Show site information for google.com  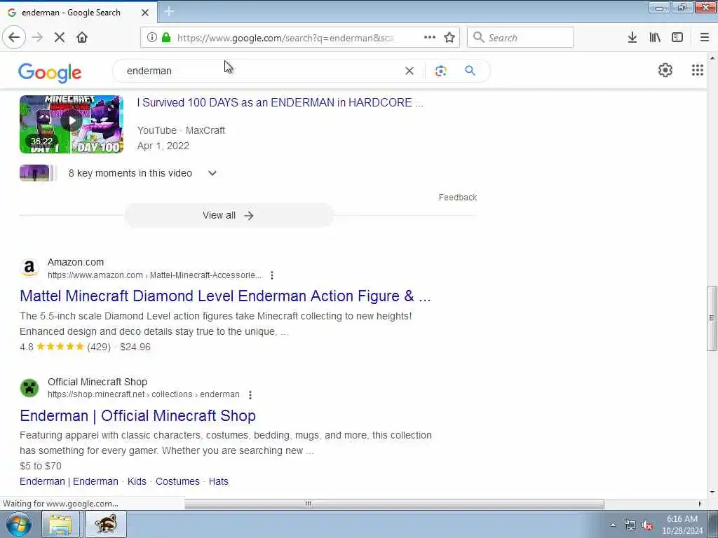pos(152,38)
